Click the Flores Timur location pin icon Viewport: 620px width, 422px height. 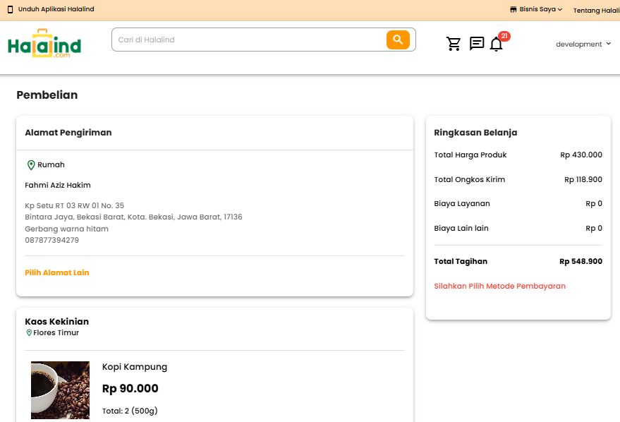click(29, 333)
